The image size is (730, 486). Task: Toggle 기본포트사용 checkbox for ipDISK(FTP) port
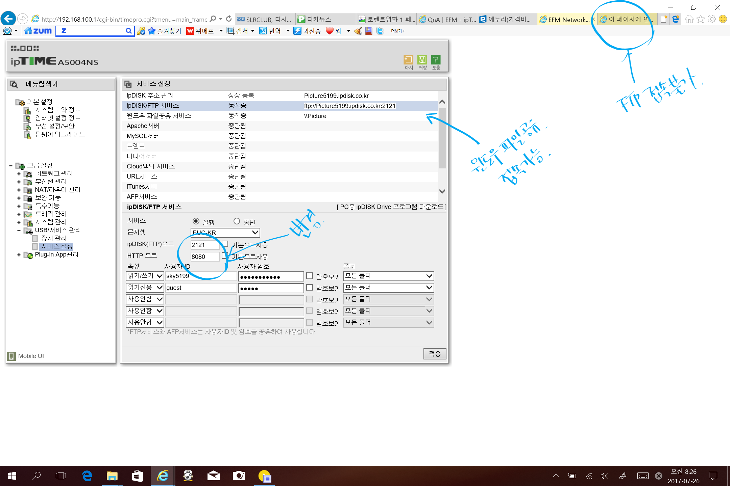(x=225, y=244)
